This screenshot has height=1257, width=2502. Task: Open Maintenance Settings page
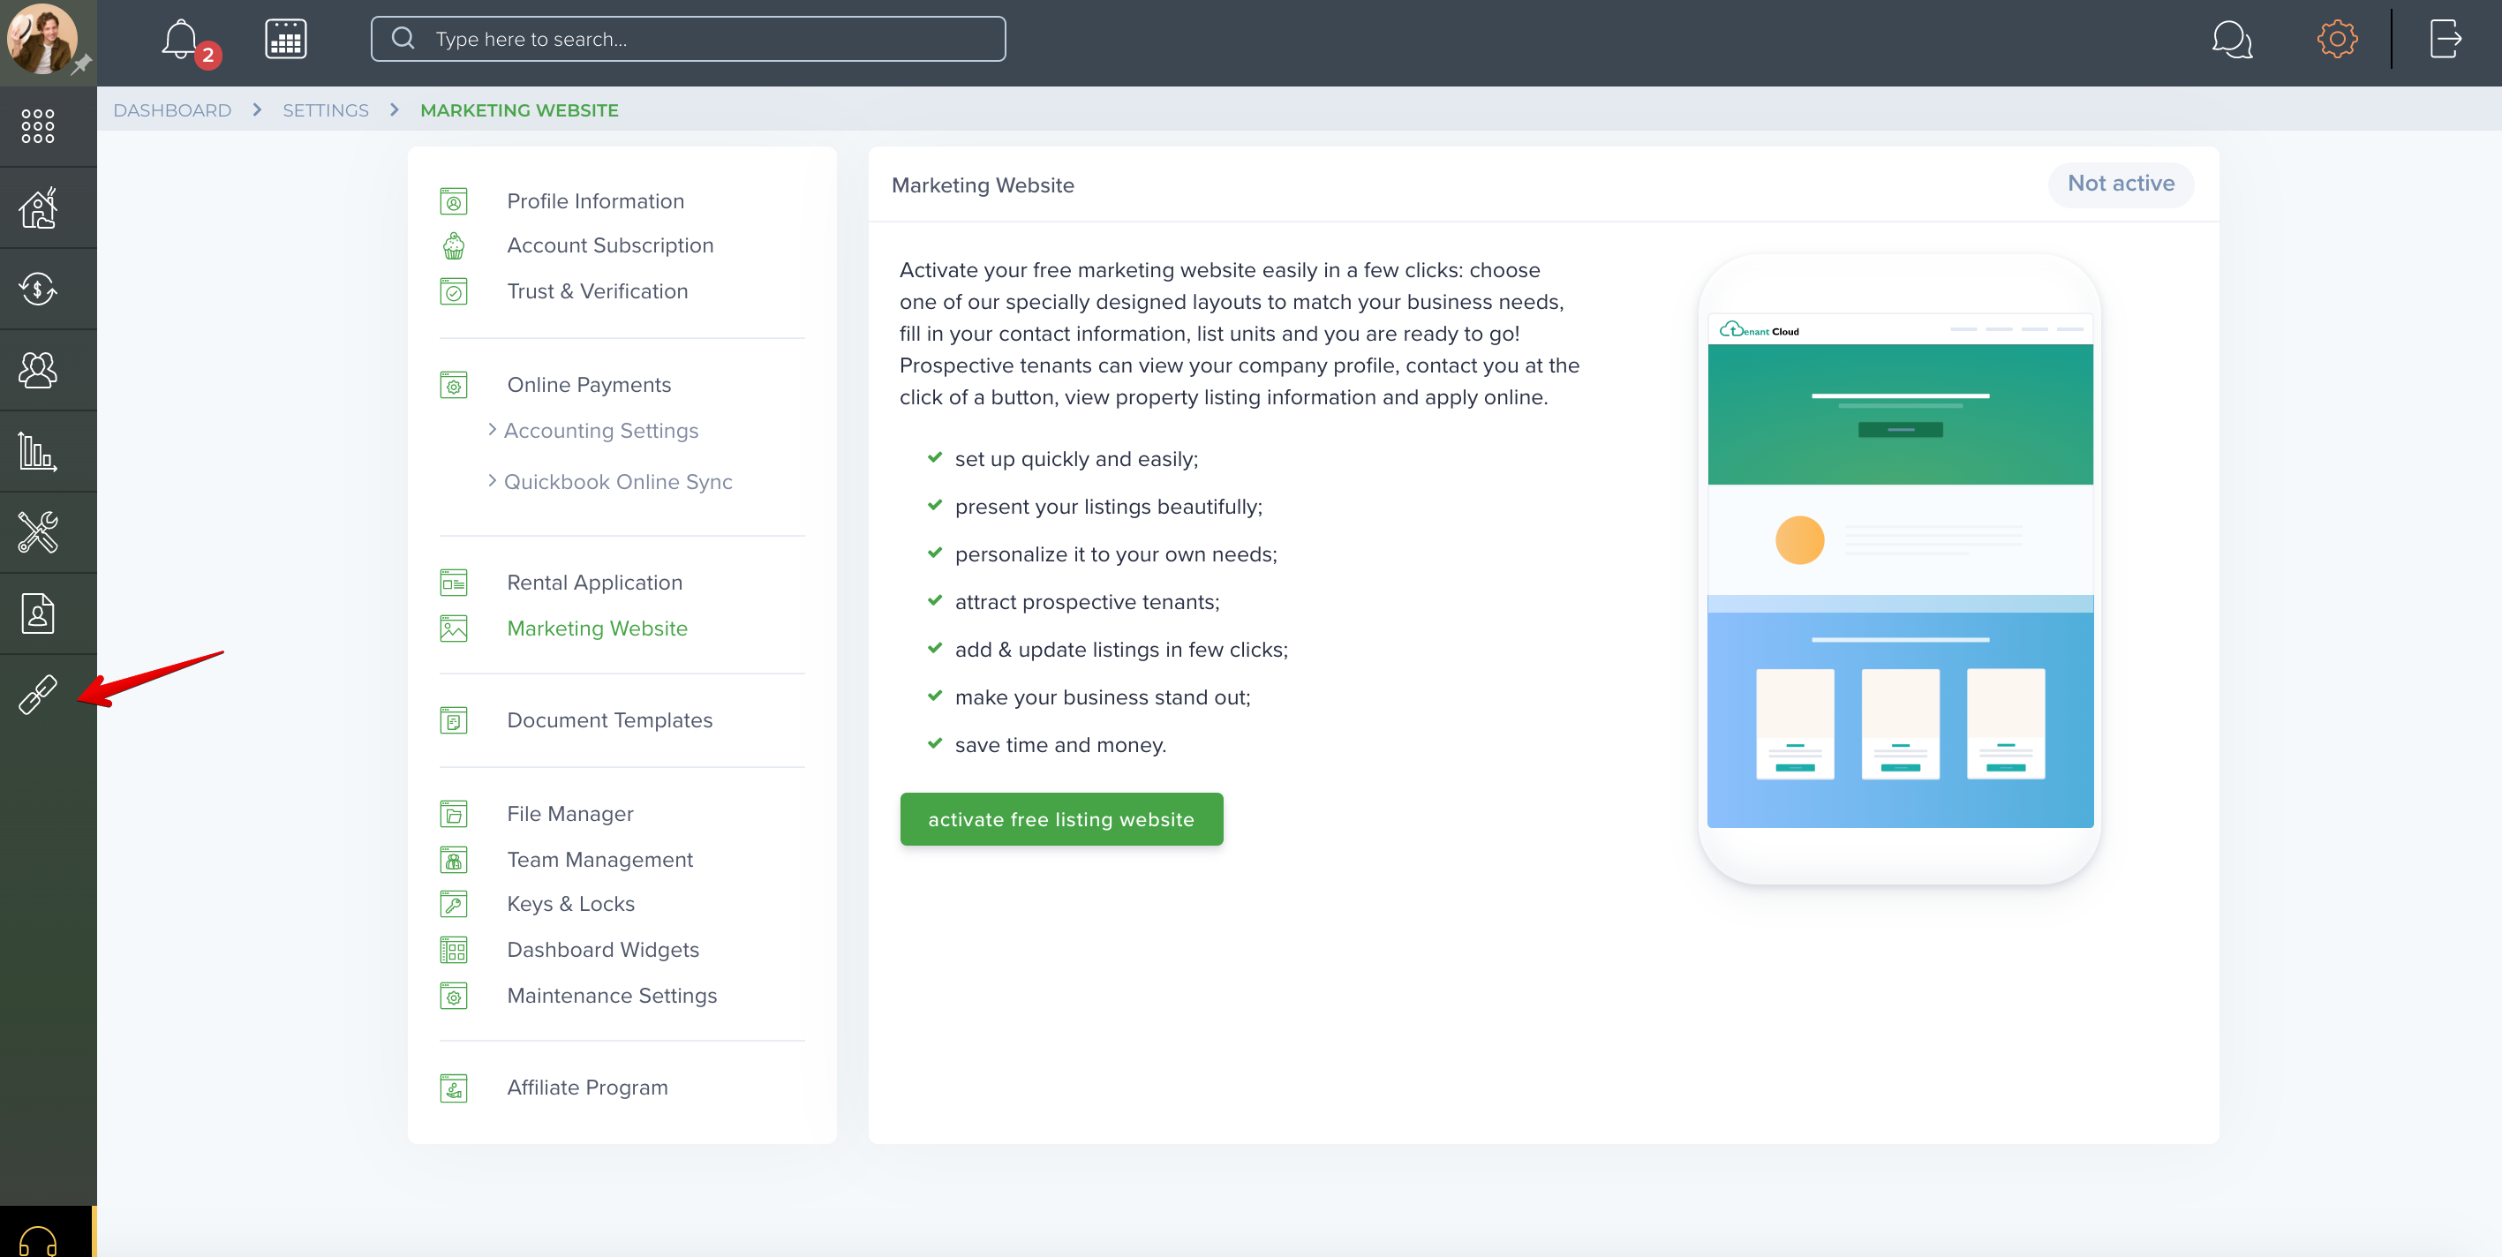pos(612,996)
